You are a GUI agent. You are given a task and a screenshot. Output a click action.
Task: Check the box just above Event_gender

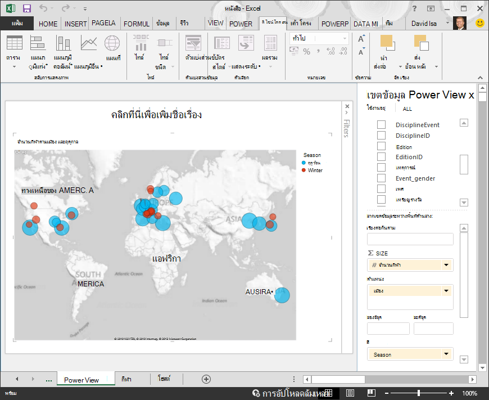(381, 167)
